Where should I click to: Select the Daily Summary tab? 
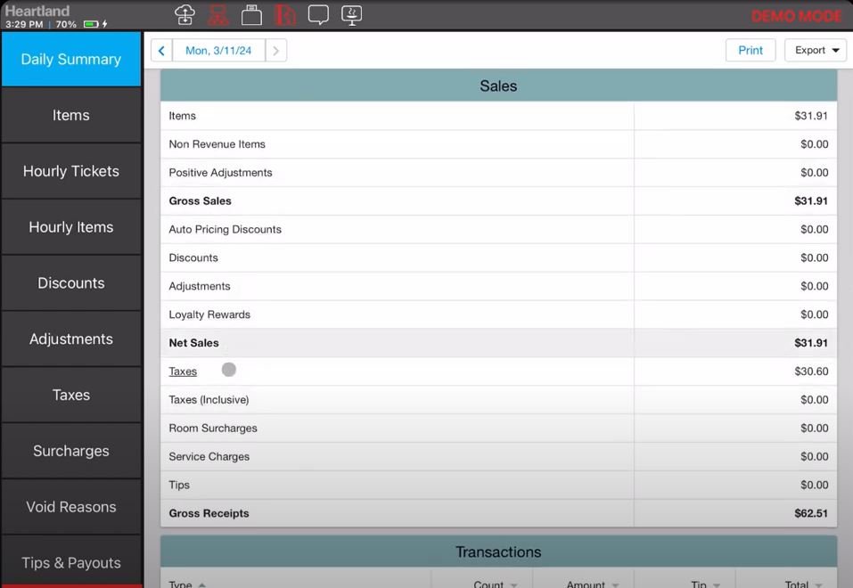(x=71, y=59)
